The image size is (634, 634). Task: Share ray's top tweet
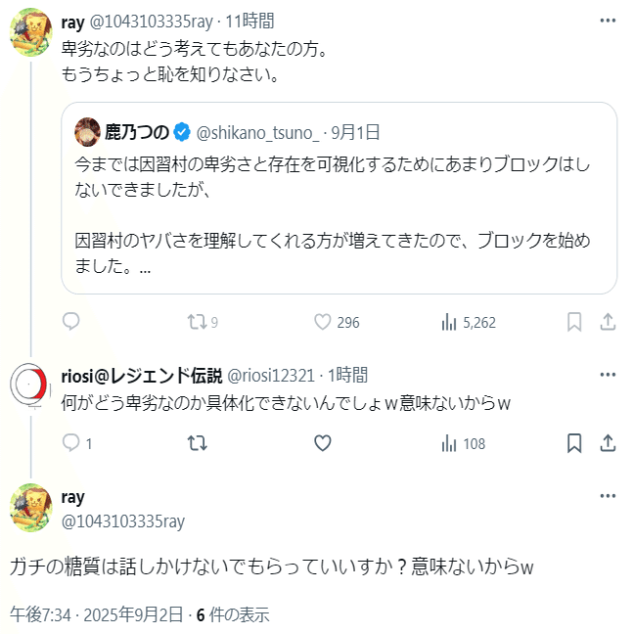pyautogui.click(x=607, y=321)
